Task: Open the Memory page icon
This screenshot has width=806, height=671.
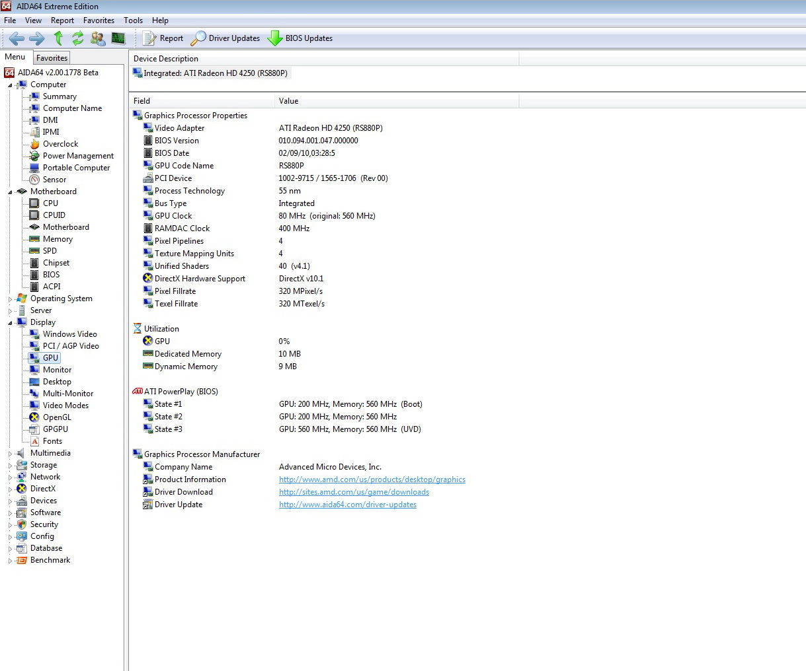Action: [x=34, y=239]
